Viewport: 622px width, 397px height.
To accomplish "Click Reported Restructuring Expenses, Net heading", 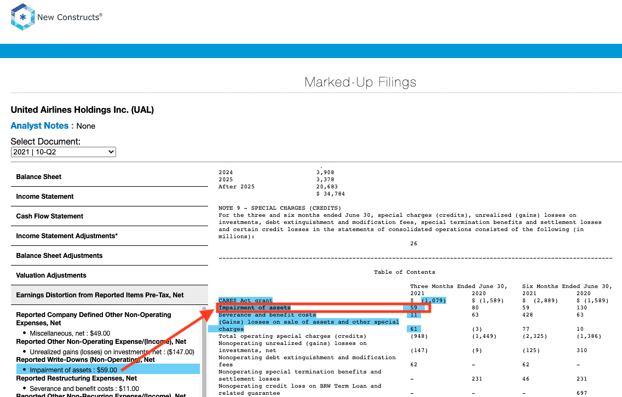I will tap(77, 378).
